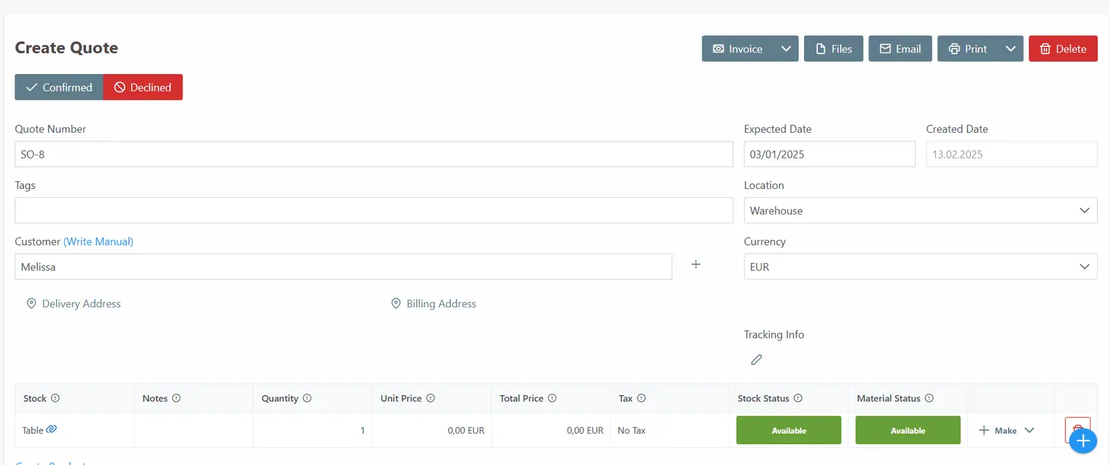Click the Invoice button
This screenshot has width=1109, height=465.
737,48
